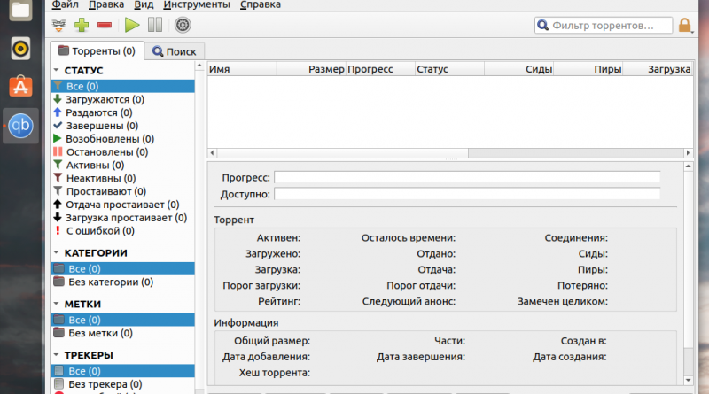Collapse the ТРЕКЕРЫ section

click(x=57, y=355)
